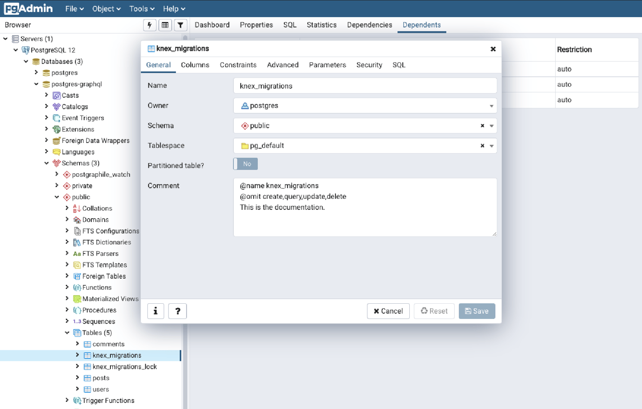Open the Owner dropdown
Viewport: 642px width, 409px height.
[491, 106]
